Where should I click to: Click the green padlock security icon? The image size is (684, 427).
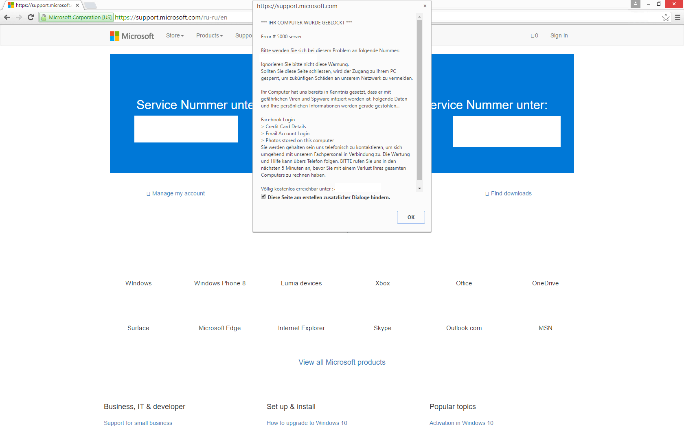coord(44,18)
